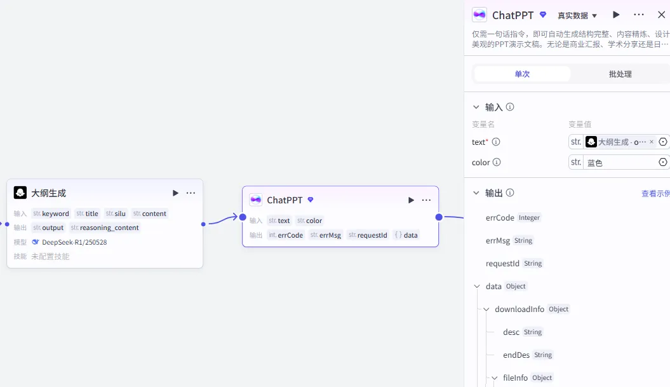Close the ChatPPT configuration panel
This screenshot has width=670, height=387.
point(662,15)
